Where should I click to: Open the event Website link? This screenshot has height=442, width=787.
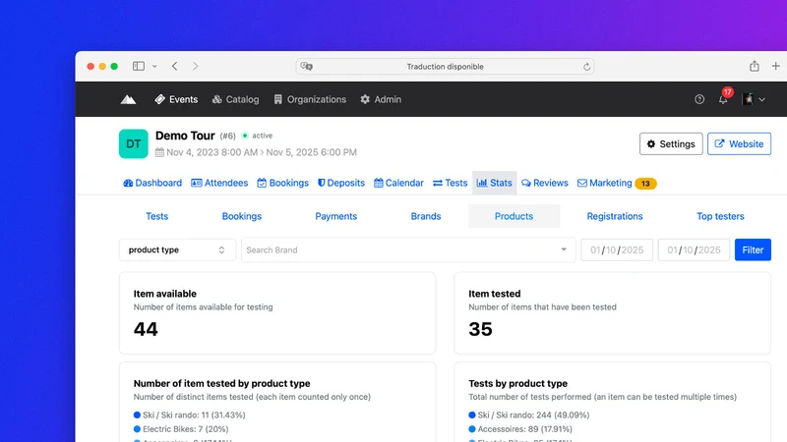pyautogui.click(x=739, y=143)
